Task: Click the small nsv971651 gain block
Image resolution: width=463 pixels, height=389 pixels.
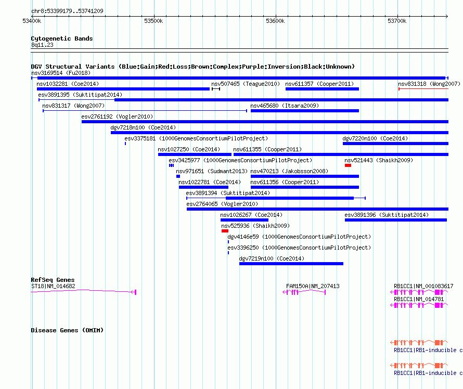Action: point(178,176)
